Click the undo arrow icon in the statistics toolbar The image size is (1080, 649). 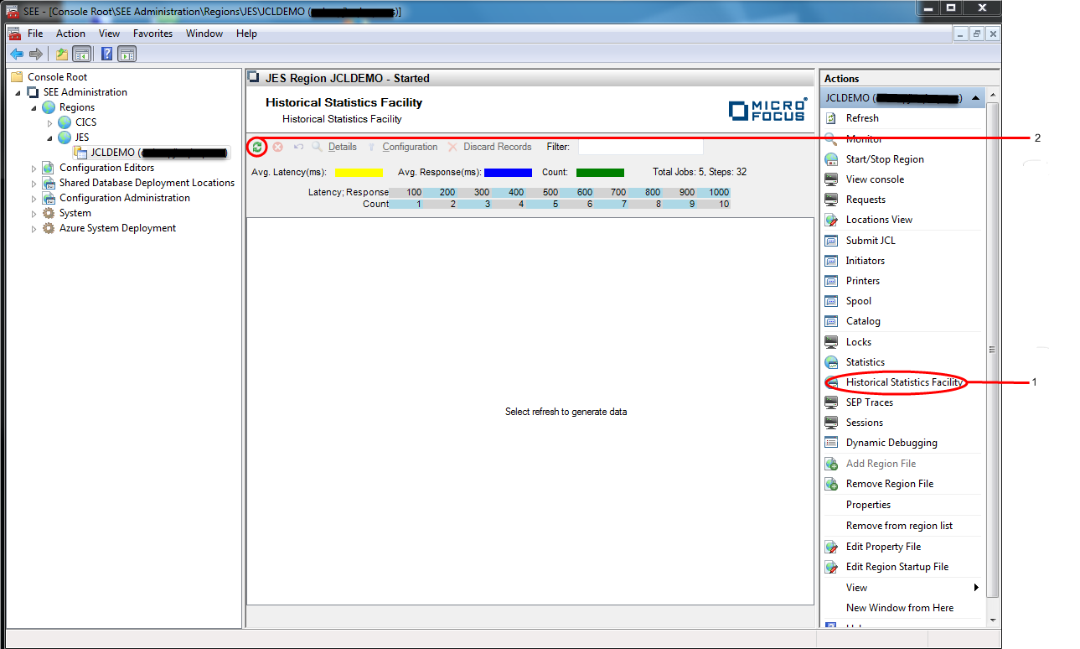click(298, 147)
